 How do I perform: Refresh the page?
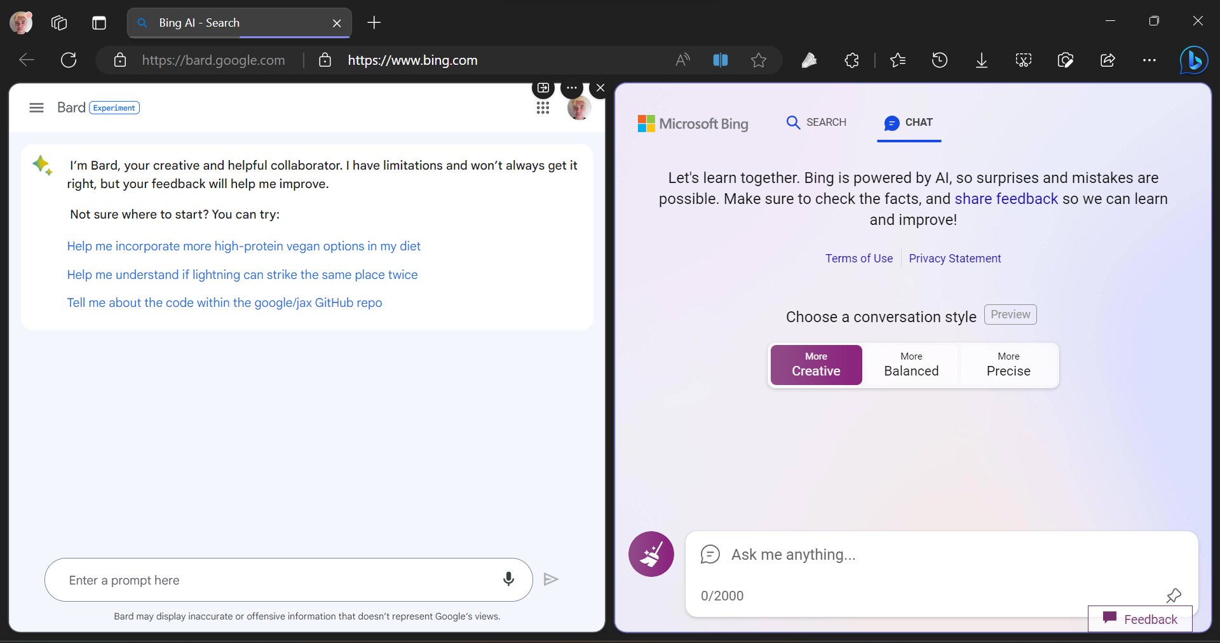click(x=69, y=60)
